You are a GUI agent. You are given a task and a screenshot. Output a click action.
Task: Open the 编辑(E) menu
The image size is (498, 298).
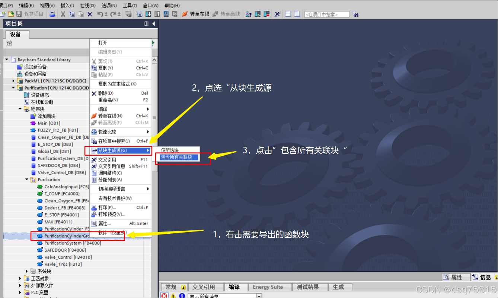click(x=26, y=6)
